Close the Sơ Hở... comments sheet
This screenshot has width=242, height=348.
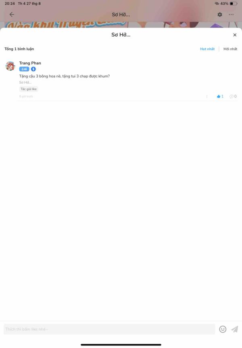[235, 35]
